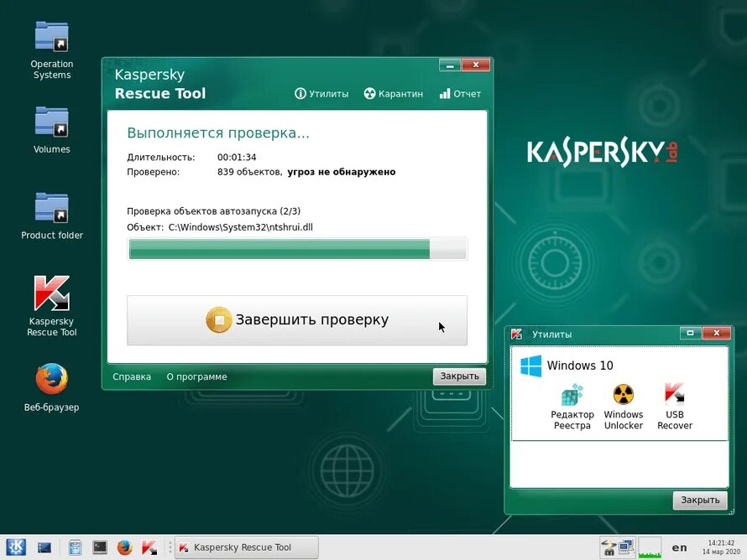Close the Утилиты window with X
The width and height of the screenshot is (747, 560).
pos(716,333)
